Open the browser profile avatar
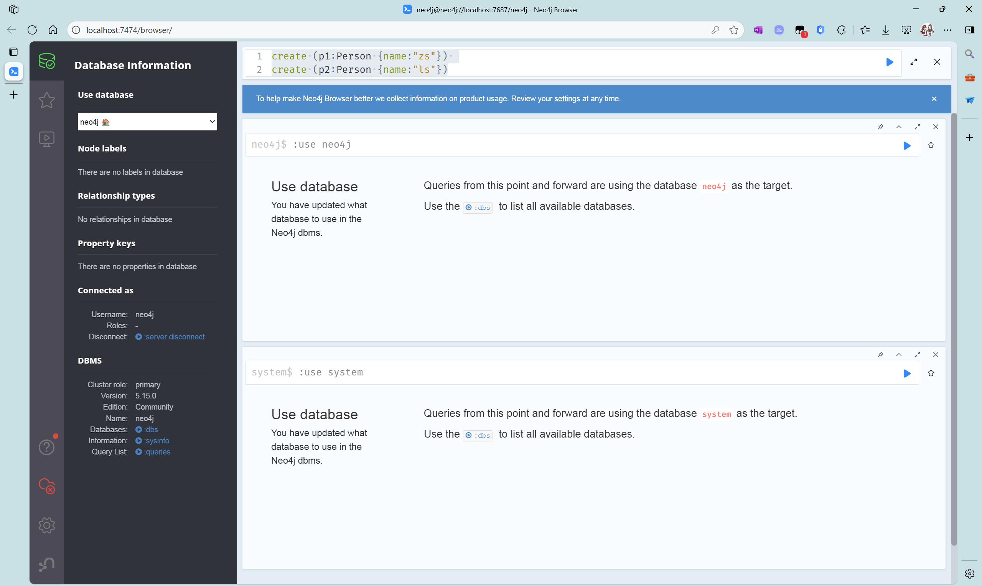This screenshot has width=982, height=586. point(927,30)
